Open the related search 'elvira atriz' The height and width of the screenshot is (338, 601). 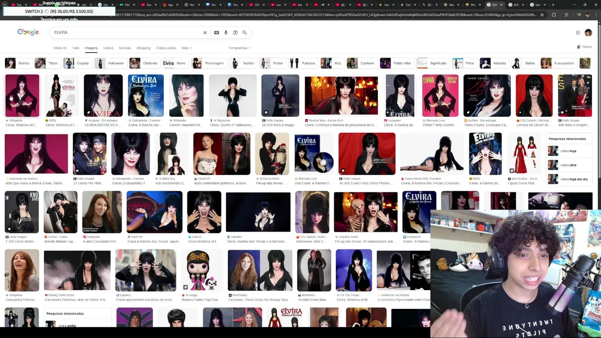pos(570,165)
